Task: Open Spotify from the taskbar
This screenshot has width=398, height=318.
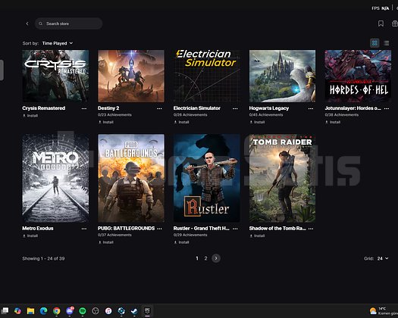Action: coord(83,311)
